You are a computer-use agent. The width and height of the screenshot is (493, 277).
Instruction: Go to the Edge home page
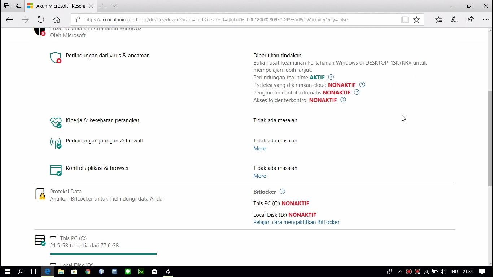57,20
